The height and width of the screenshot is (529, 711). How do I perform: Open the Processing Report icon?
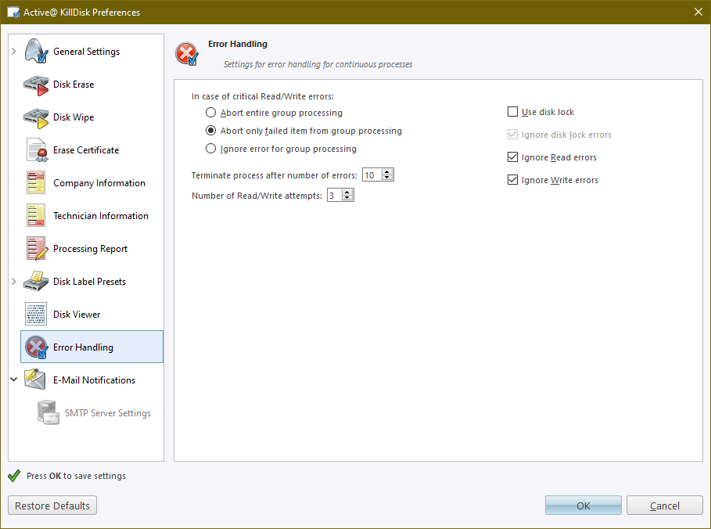pyautogui.click(x=36, y=249)
